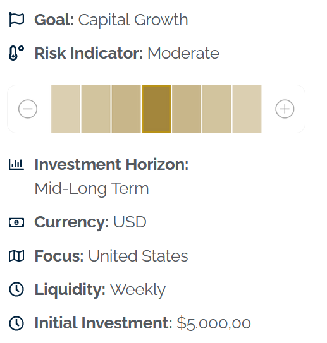
Task: Increase risk level with the plus button
Action: [x=285, y=109]
